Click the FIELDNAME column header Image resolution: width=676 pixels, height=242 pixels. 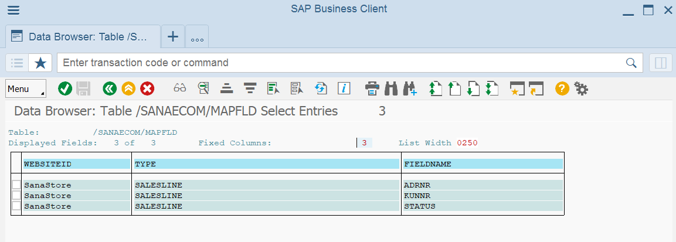pos(483,164)
